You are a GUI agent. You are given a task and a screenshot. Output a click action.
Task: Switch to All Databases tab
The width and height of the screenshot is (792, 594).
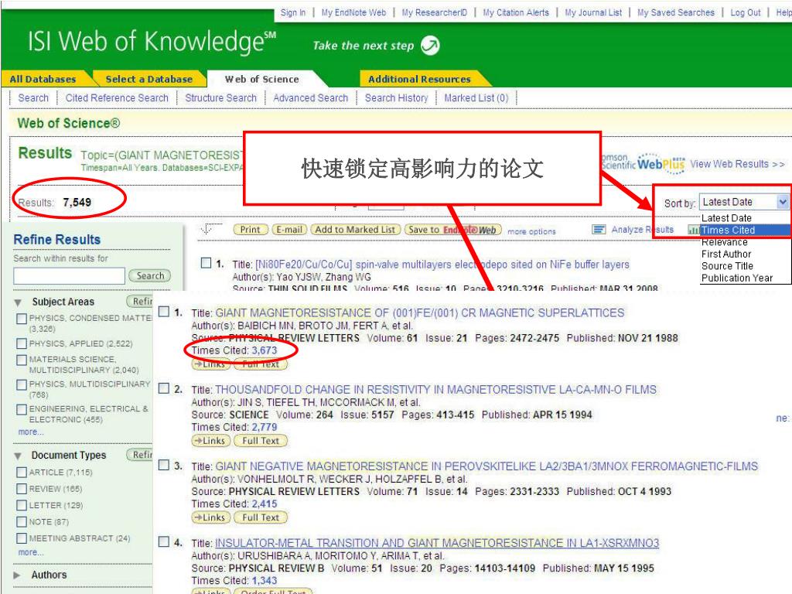pos(43,79)
